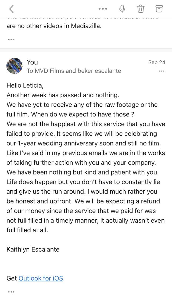Open the Outlook for iOS link
The height and width of the screenshot is (300, 172).
point(41,278)
